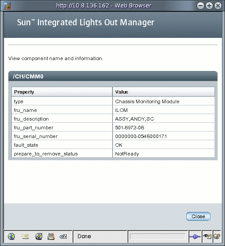Click the Close button
The image size is (225, 246).
pos(198,216)
